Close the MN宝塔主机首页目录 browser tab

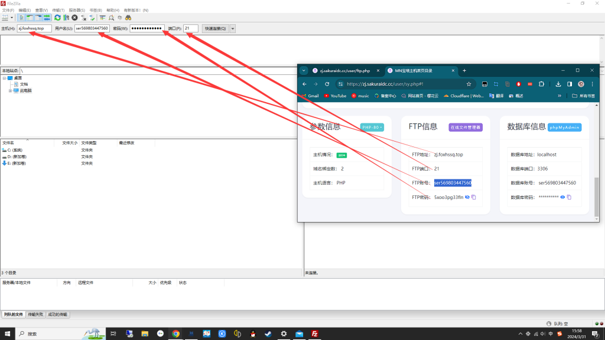(x=453, y=71)
